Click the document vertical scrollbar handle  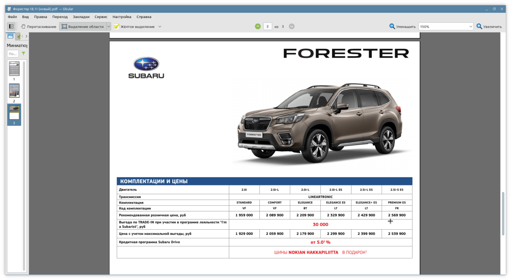click(x=503, y=232)
